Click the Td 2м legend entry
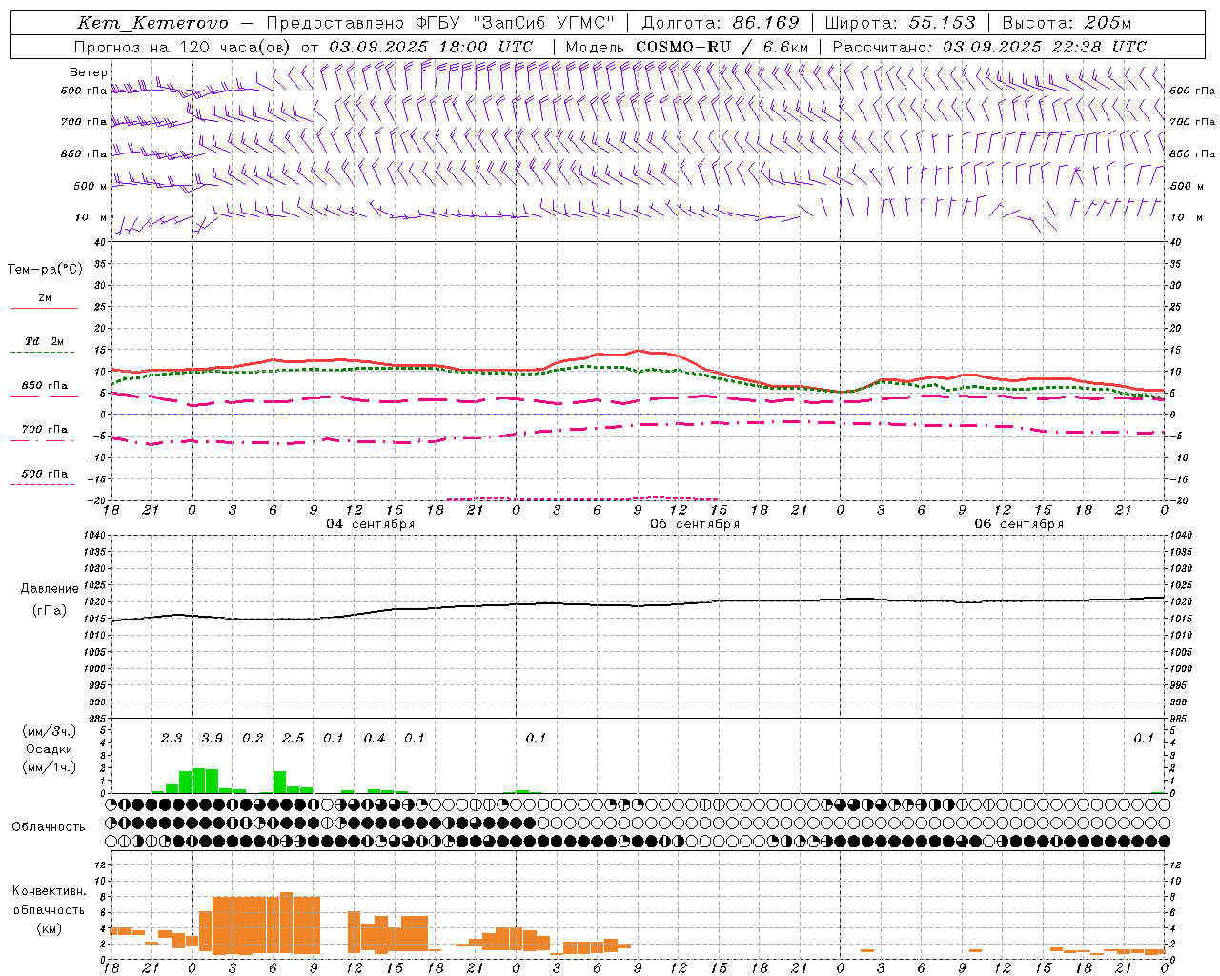This screenshot has width=1220, height=976. click(44, 341)
